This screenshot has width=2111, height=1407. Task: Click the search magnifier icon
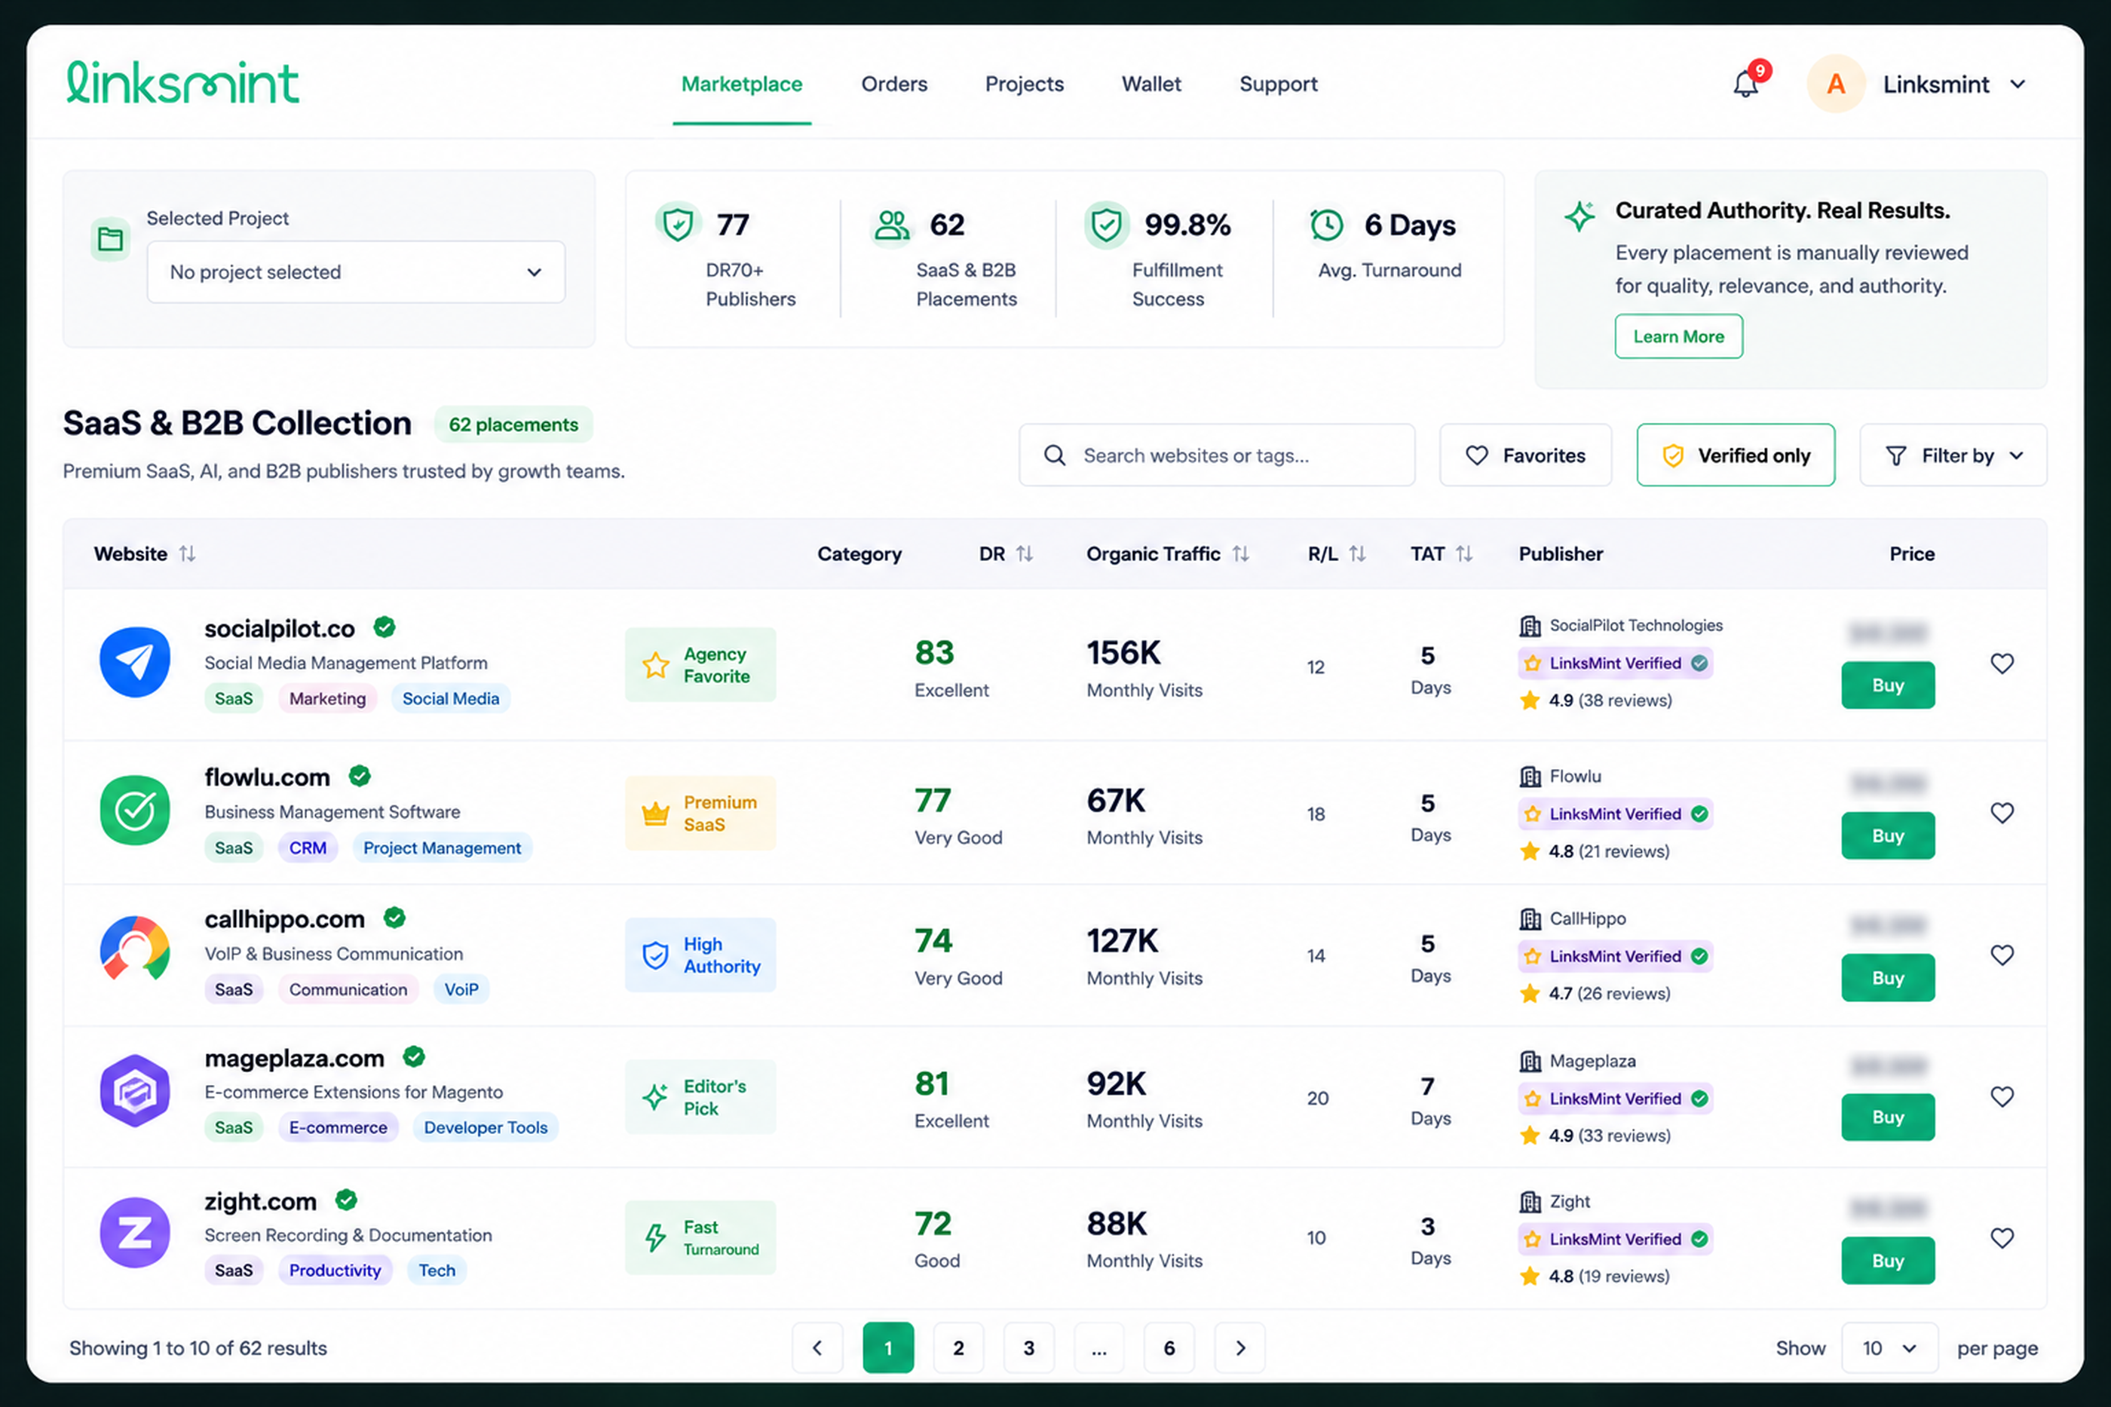(x=1055, y=455)
